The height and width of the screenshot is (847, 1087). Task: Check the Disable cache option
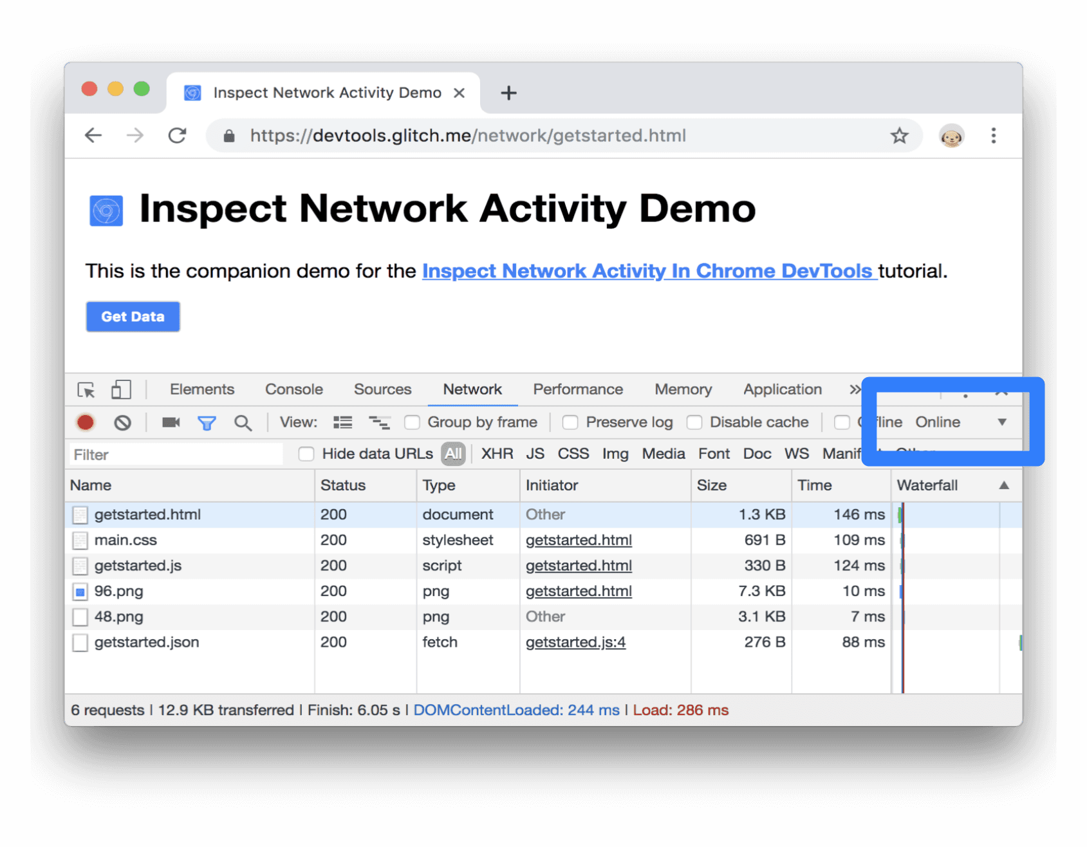click(694, 422)
